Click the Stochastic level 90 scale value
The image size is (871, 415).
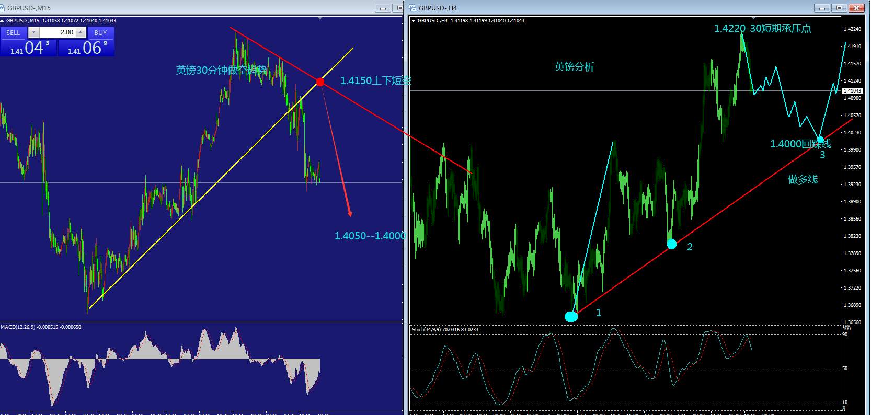coord(845,335)
